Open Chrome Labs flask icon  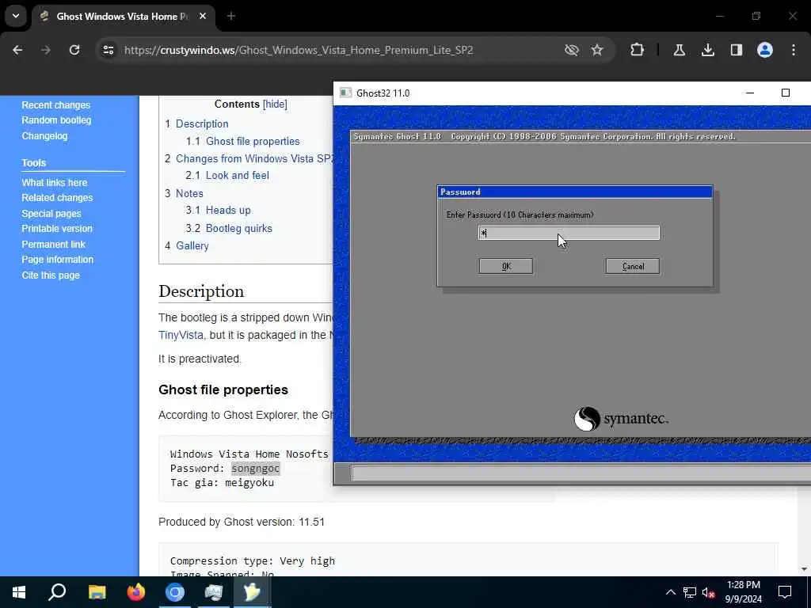point(679,50)
